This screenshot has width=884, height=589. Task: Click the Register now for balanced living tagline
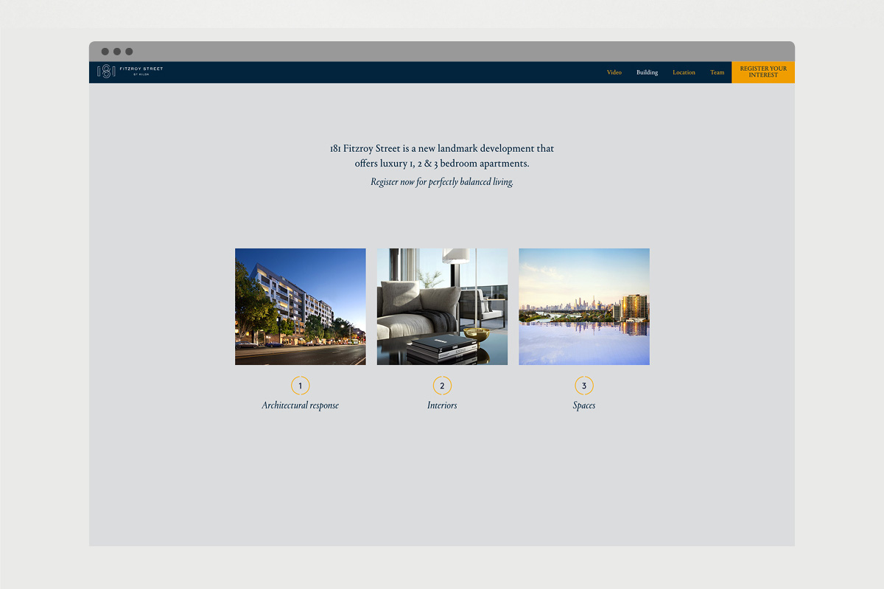point(442,181)
